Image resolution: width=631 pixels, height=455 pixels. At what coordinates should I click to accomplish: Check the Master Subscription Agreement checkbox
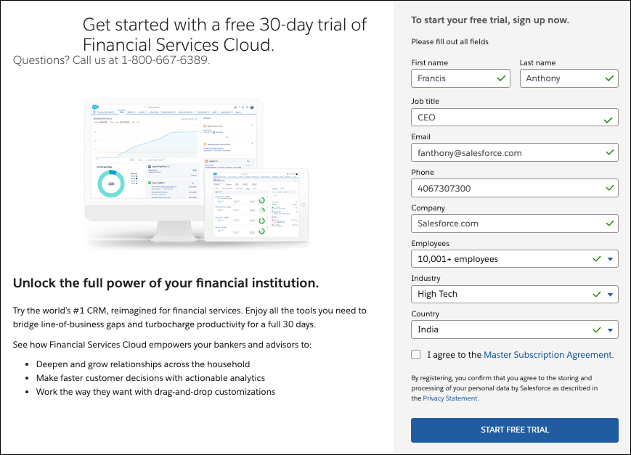point(415,354)
